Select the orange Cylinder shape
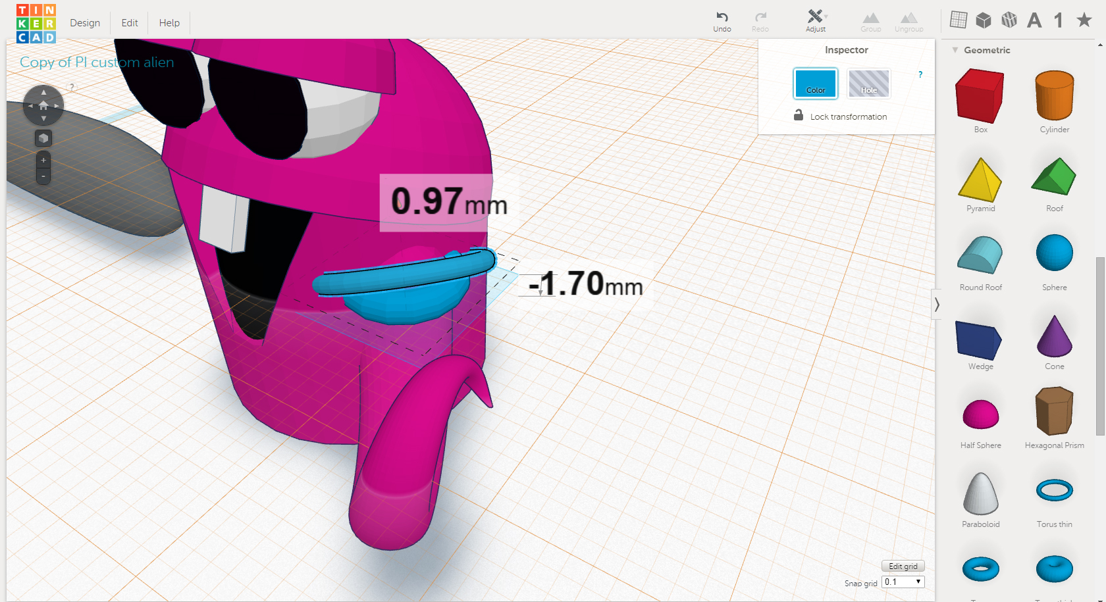The image size is (1106, 602). (x=1055, y=95)
